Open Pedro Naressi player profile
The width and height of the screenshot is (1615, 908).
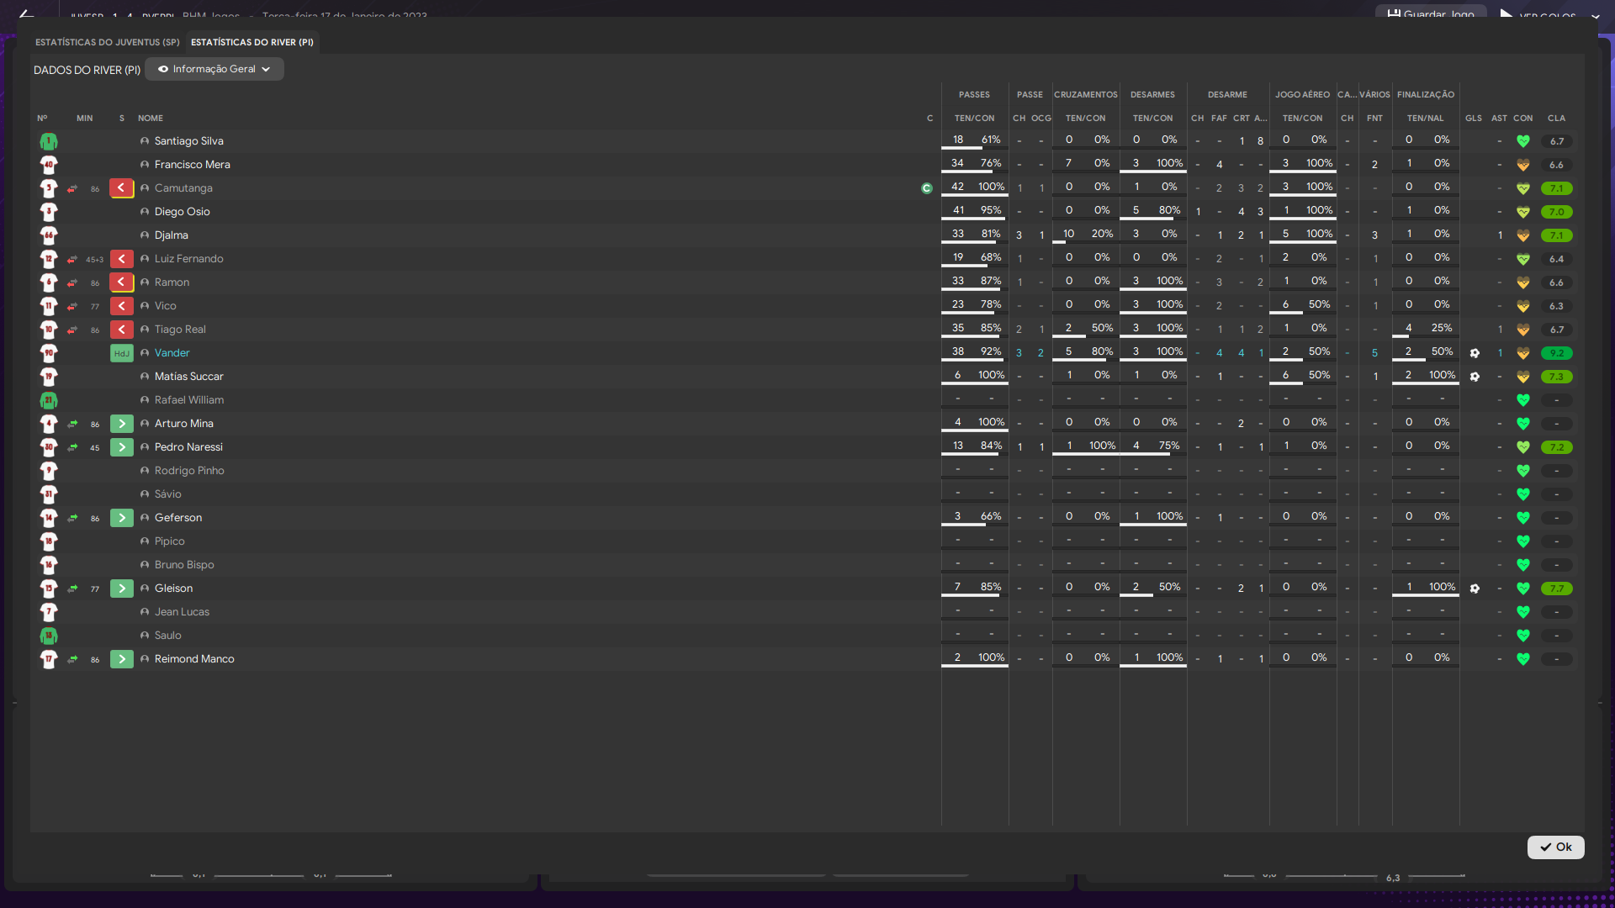coord(188,447)
